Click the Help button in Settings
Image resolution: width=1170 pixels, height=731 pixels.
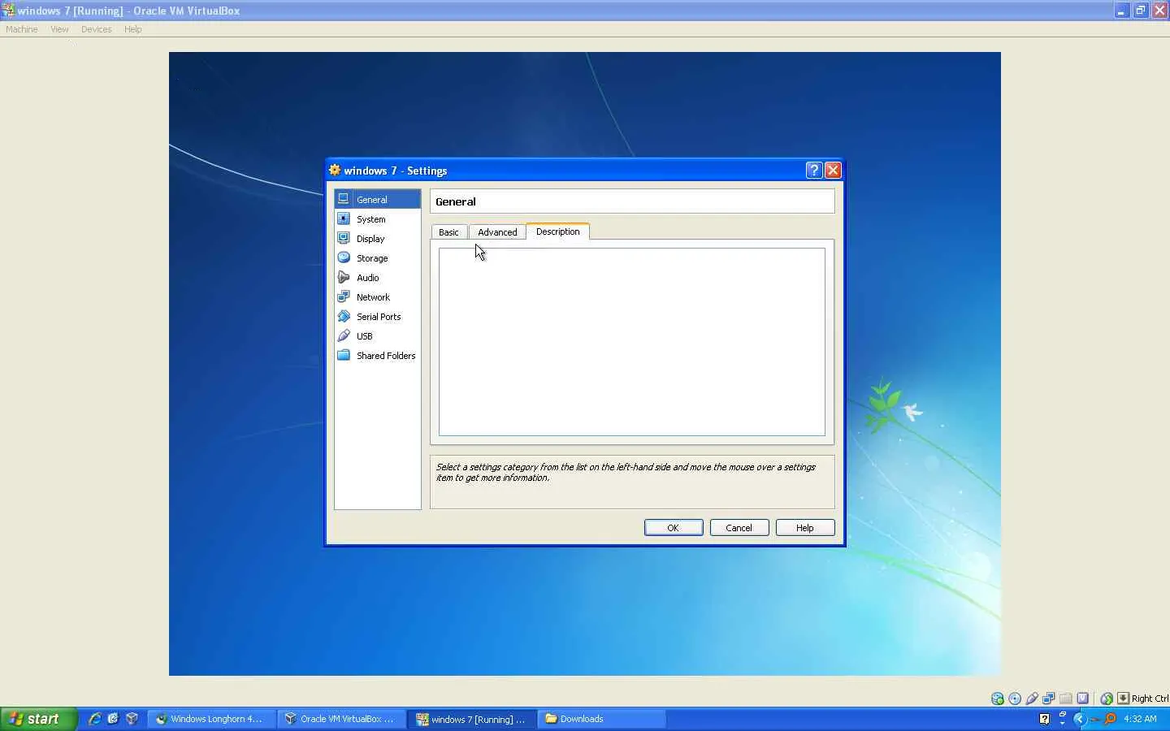[x=805, y=528]
